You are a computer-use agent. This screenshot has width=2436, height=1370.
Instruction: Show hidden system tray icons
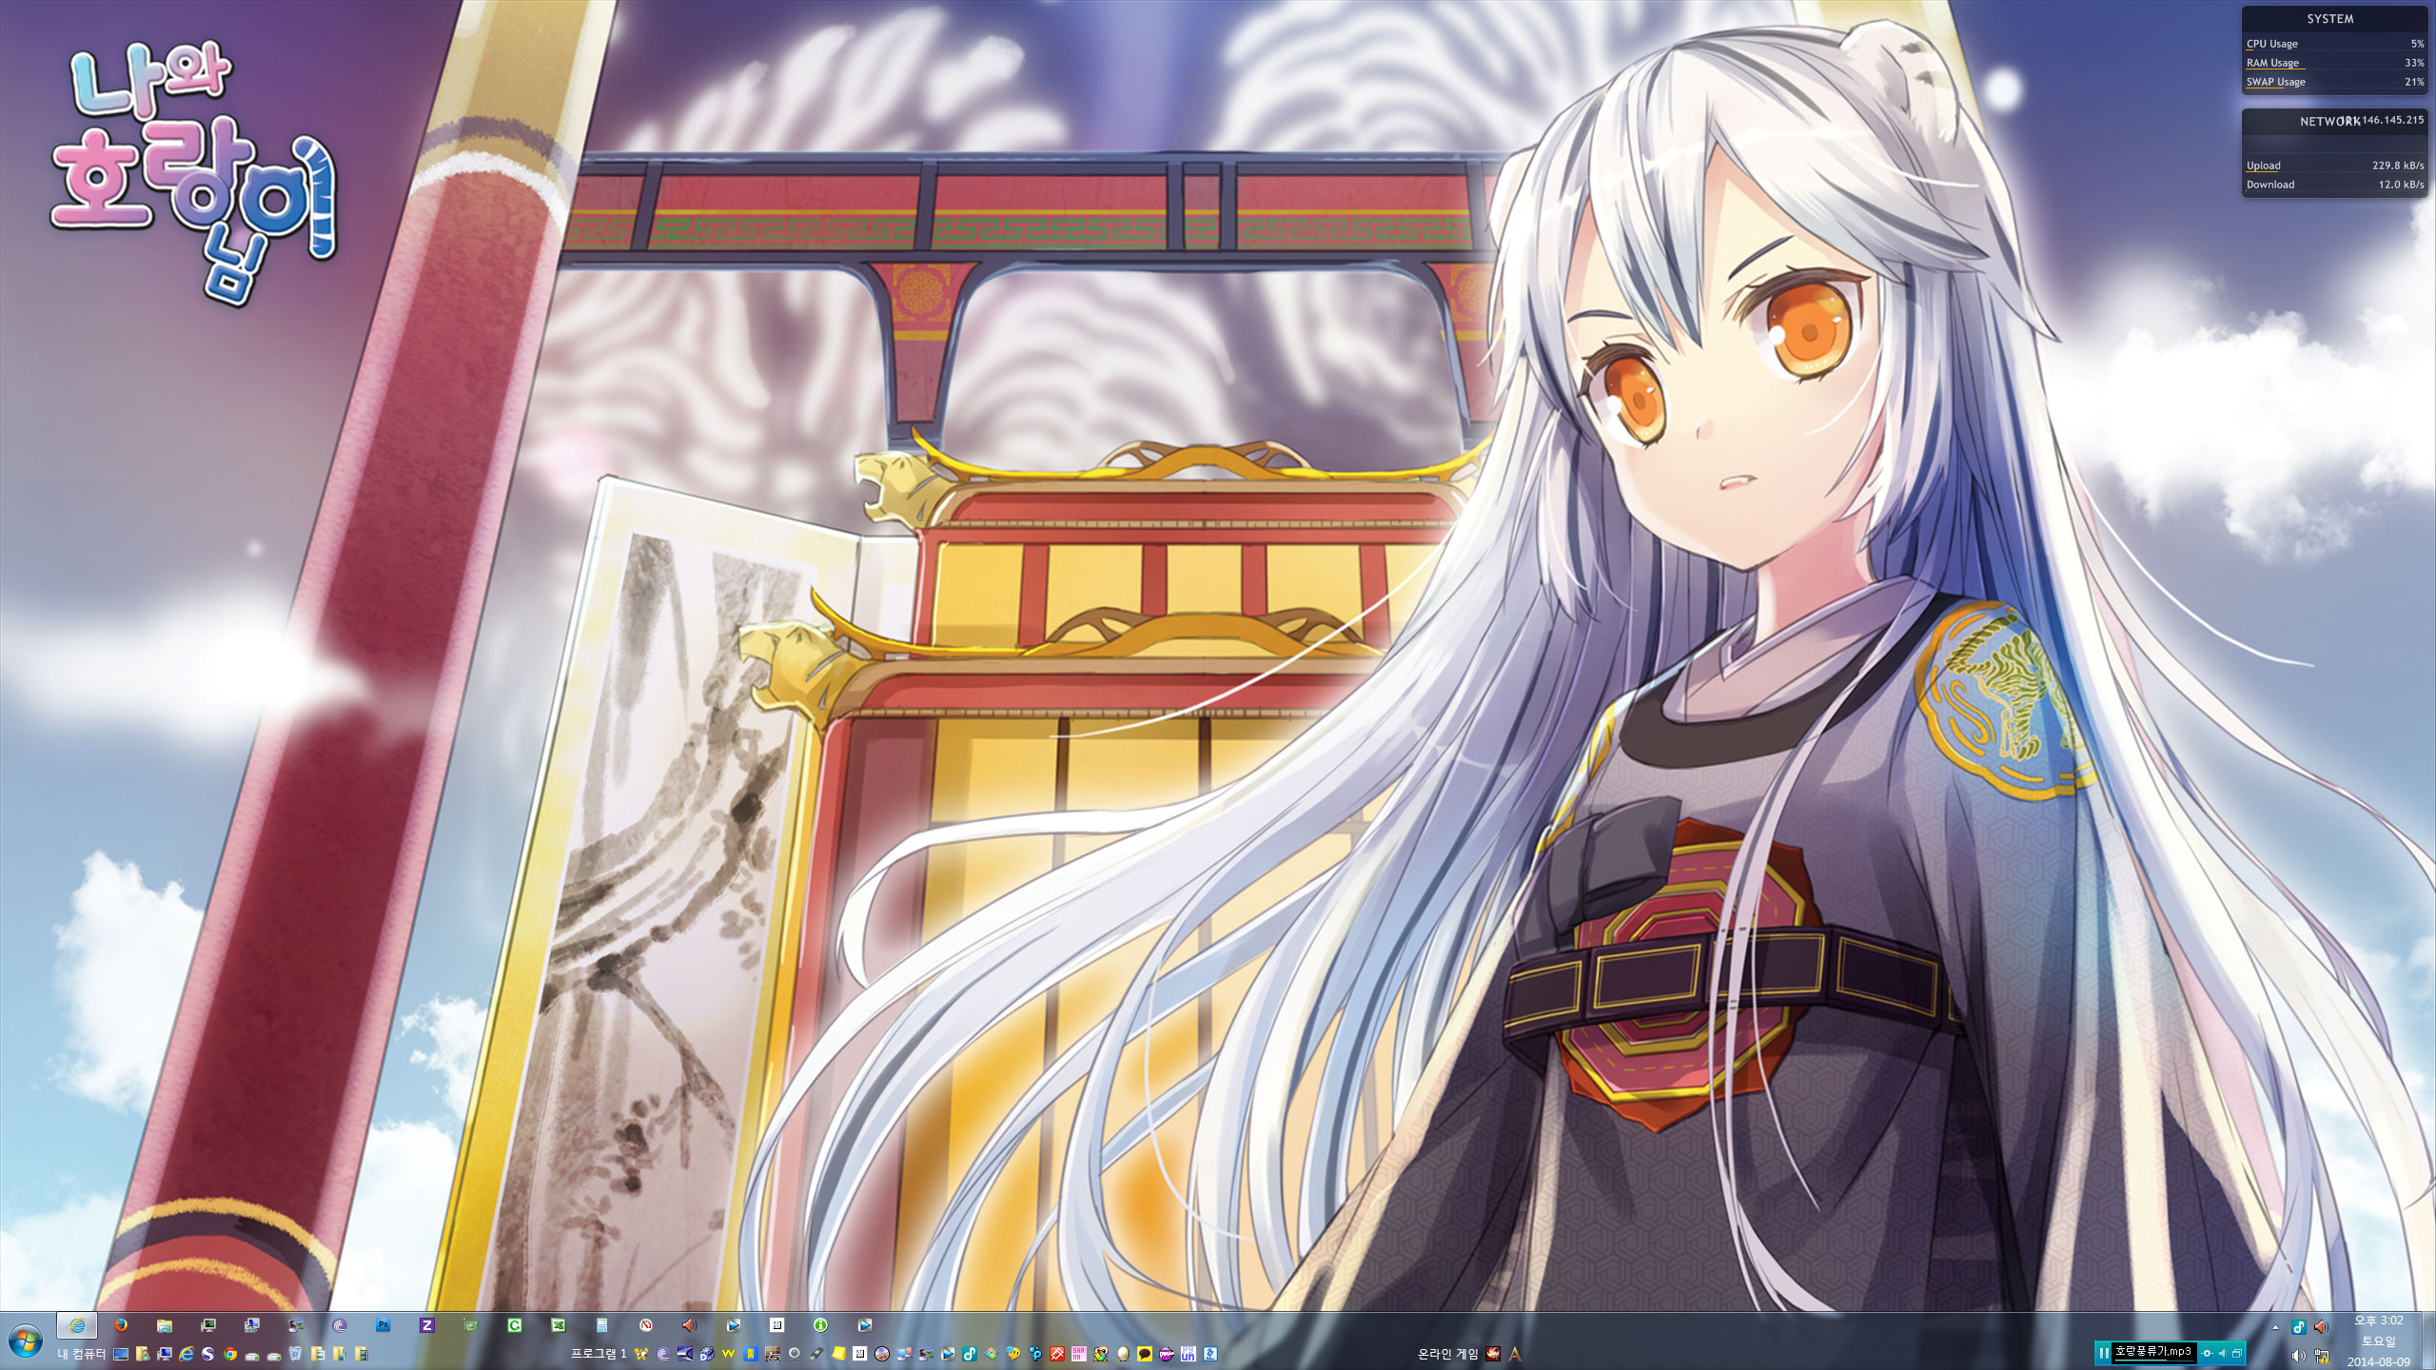2275,1327
